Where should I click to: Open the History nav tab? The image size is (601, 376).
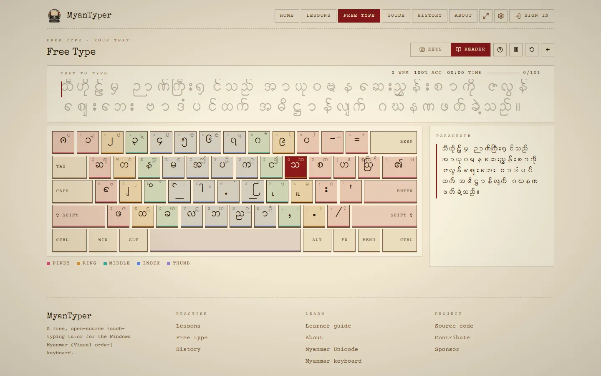(x=429, y=16)
